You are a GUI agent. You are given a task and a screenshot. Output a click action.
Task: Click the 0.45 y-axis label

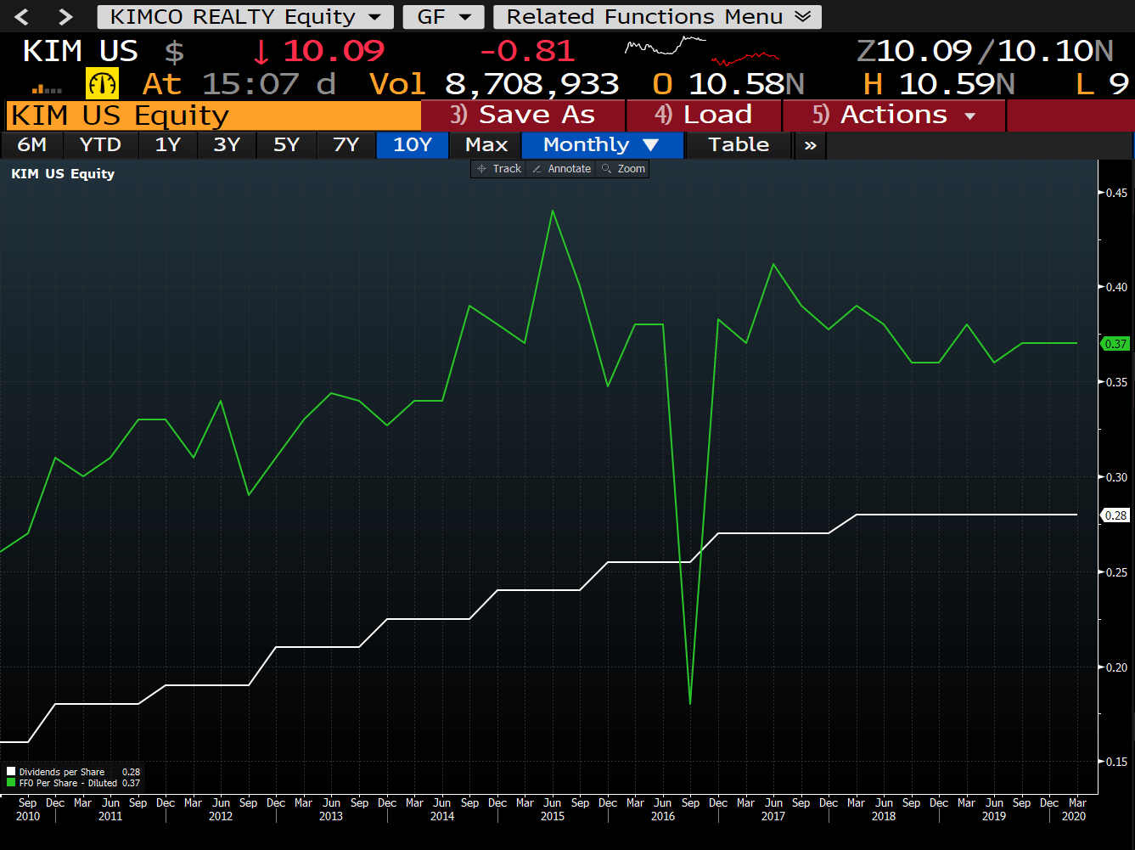pos(1117,193)
